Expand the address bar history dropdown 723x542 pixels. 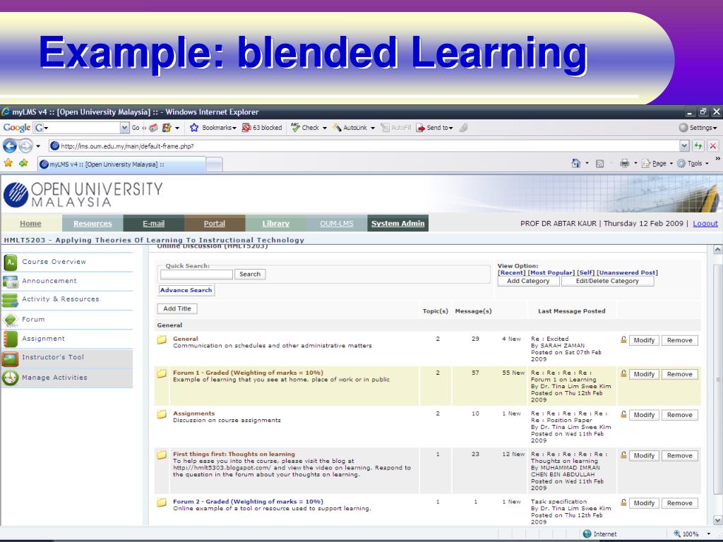coord(684,146)
